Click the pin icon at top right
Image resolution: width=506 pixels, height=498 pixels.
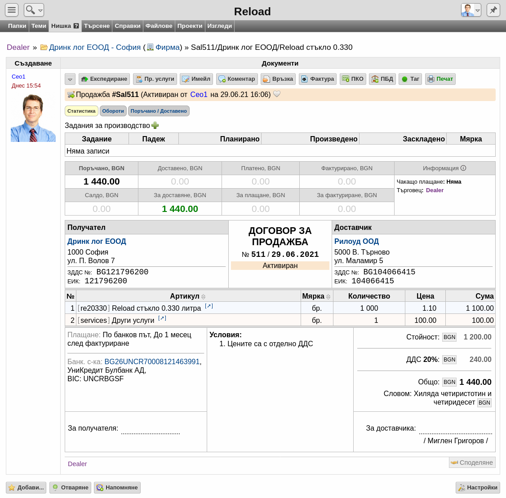point(493,10)
